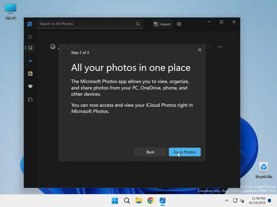Open the Photos hamburger navigation menu

click(x=30, y=37)
